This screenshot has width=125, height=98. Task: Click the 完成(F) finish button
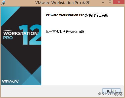click(x=111, y=91)
